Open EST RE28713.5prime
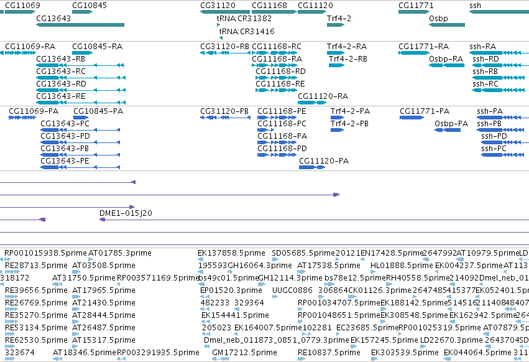 [36, 266]
